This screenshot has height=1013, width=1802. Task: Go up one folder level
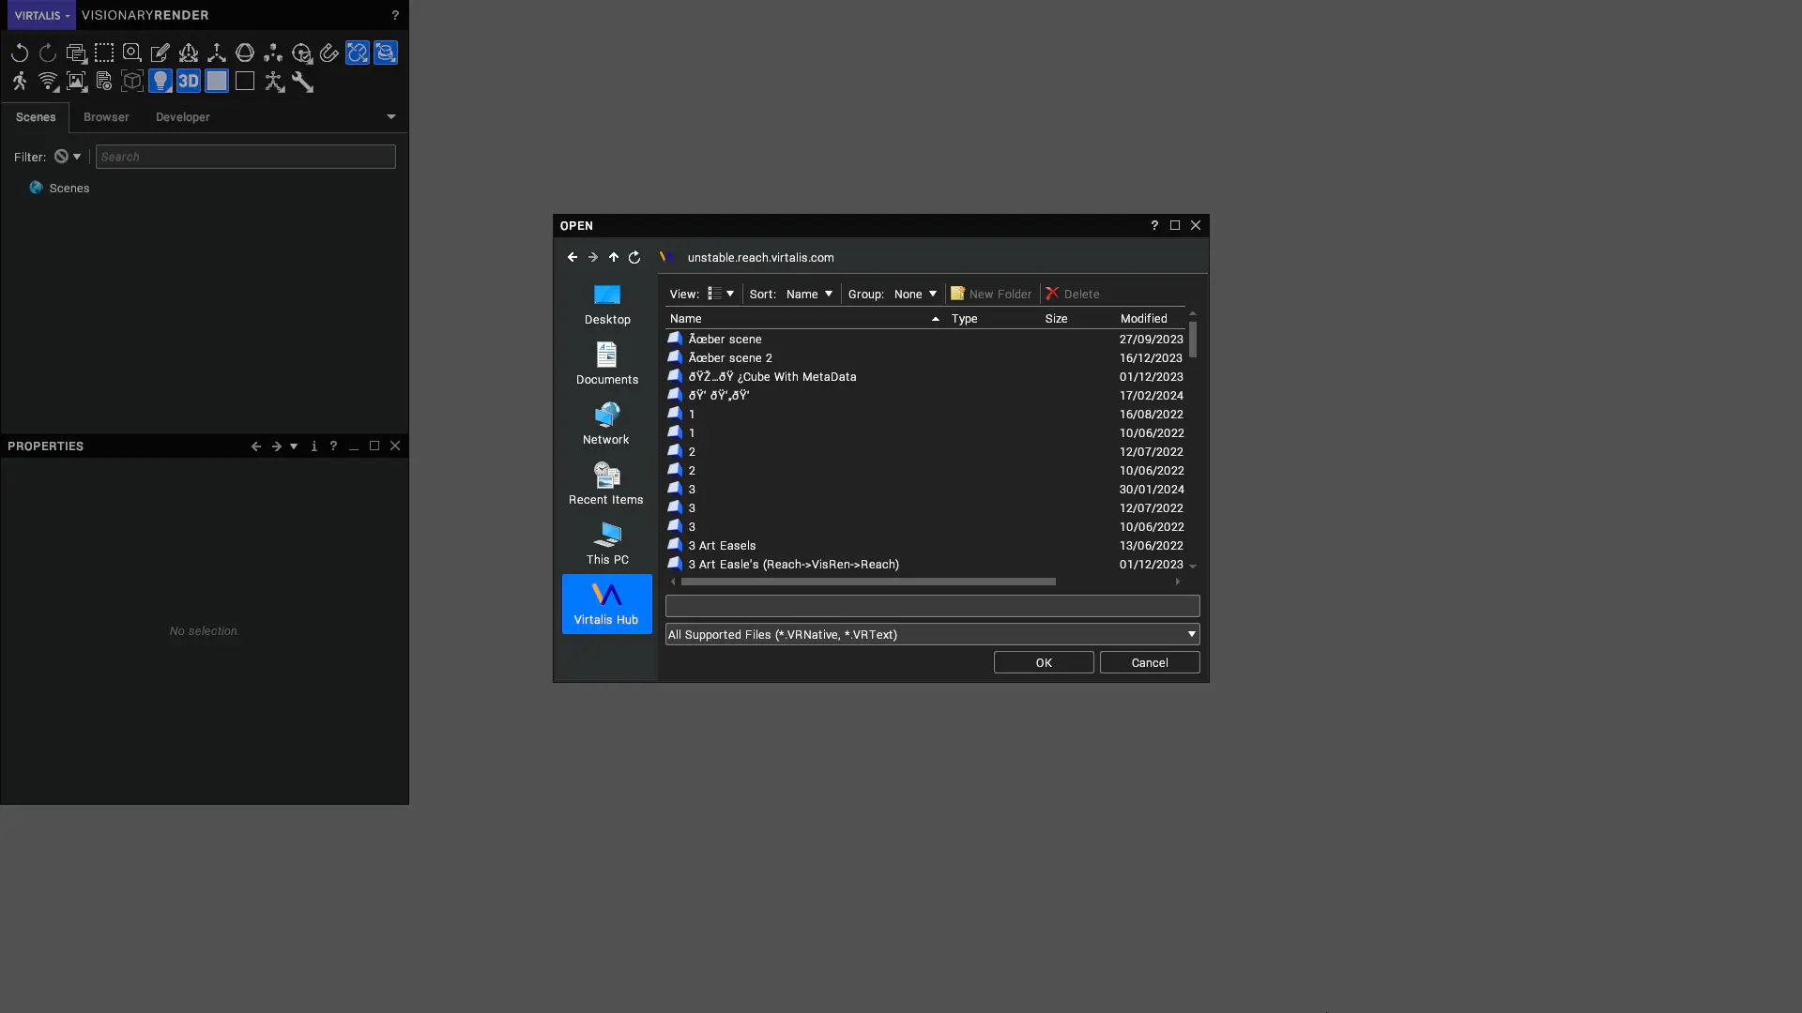614,257
